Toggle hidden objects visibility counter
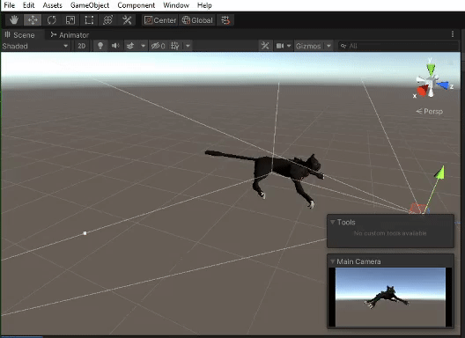The width and height of the screenshot is (465, 338). [x=158, y=46]
